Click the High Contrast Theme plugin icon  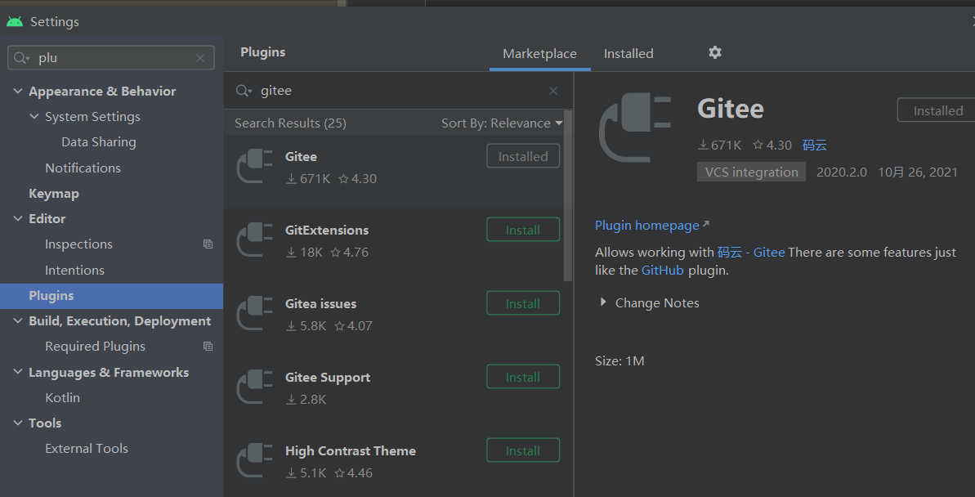pyautogui.click(x=254, y=460)
